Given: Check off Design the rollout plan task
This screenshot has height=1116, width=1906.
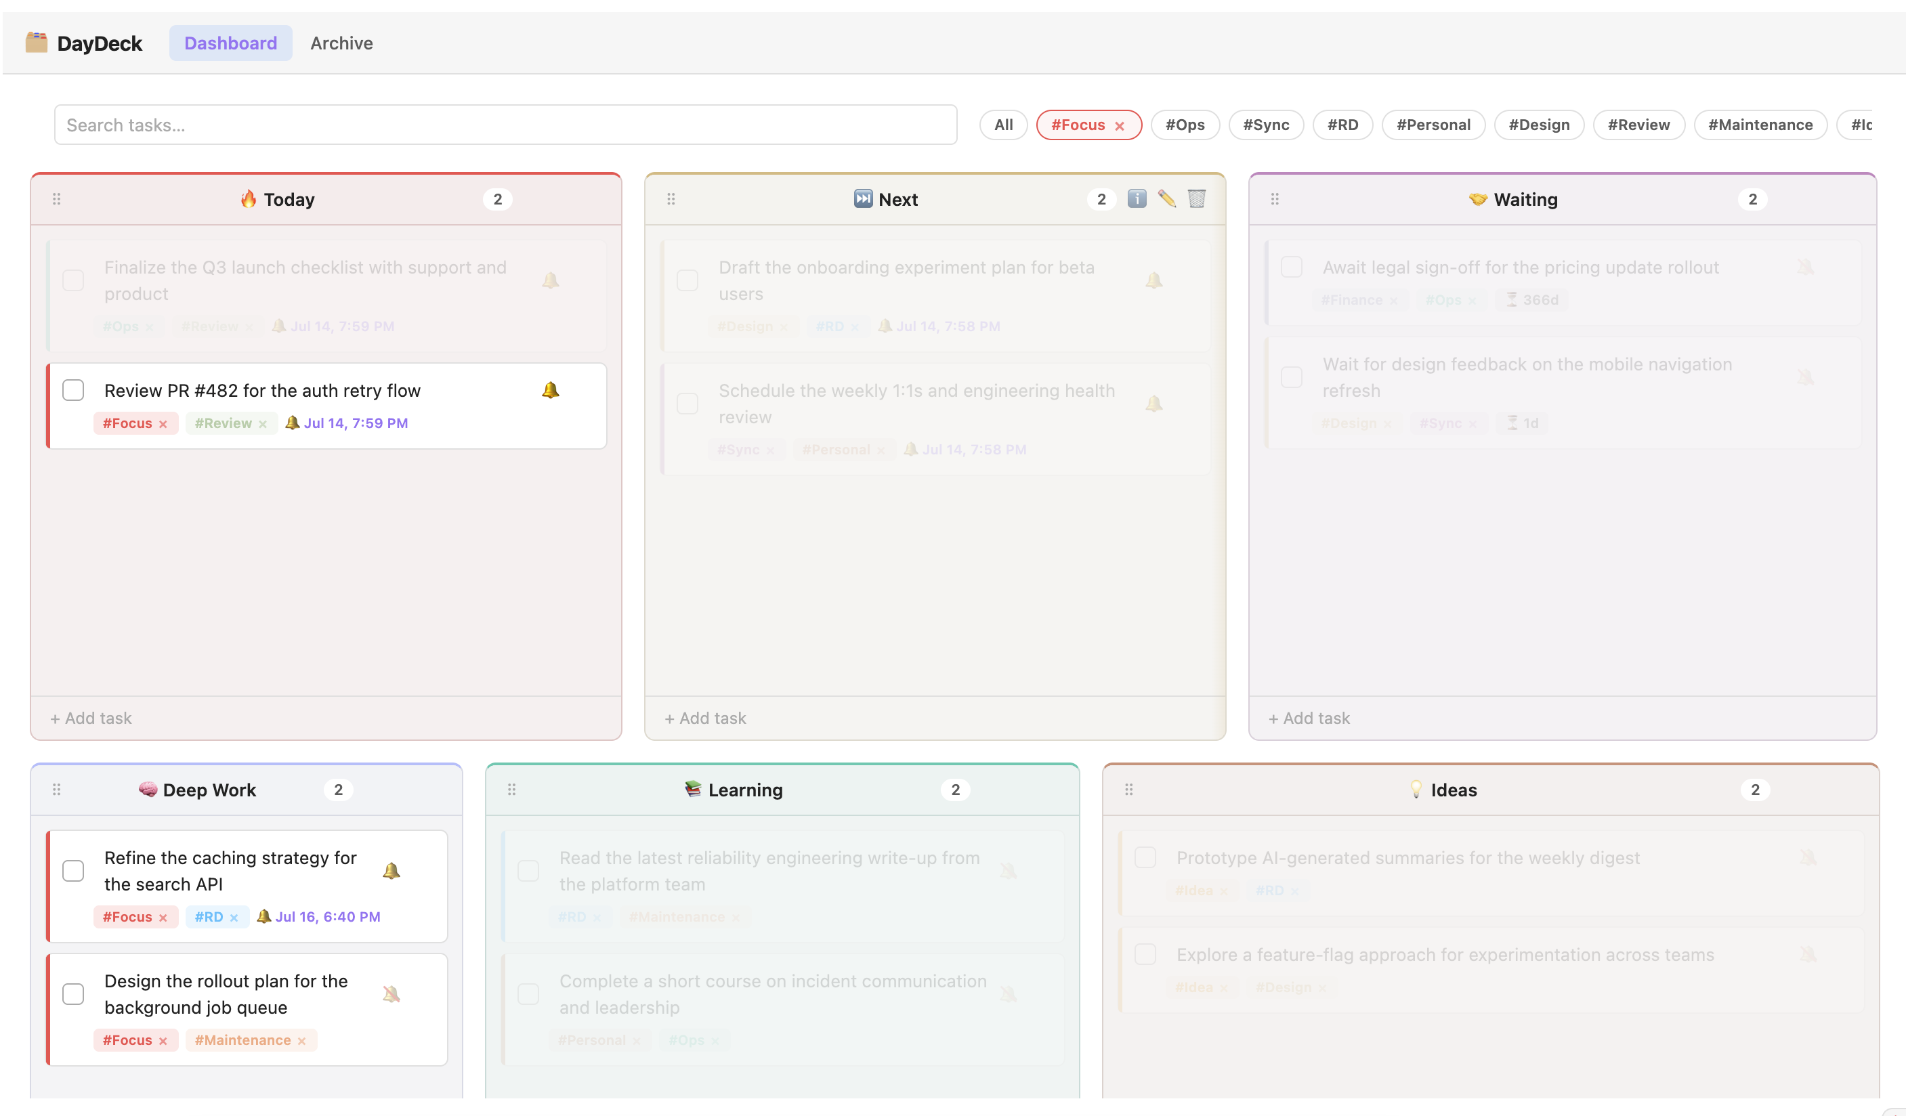Looking at the screenshot, I should click(x=73, y=994).
